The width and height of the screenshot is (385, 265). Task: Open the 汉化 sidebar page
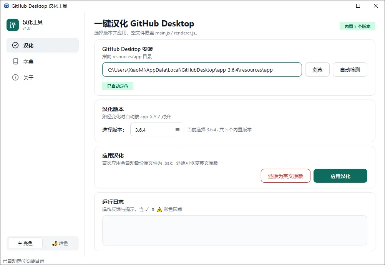point(43,45)
